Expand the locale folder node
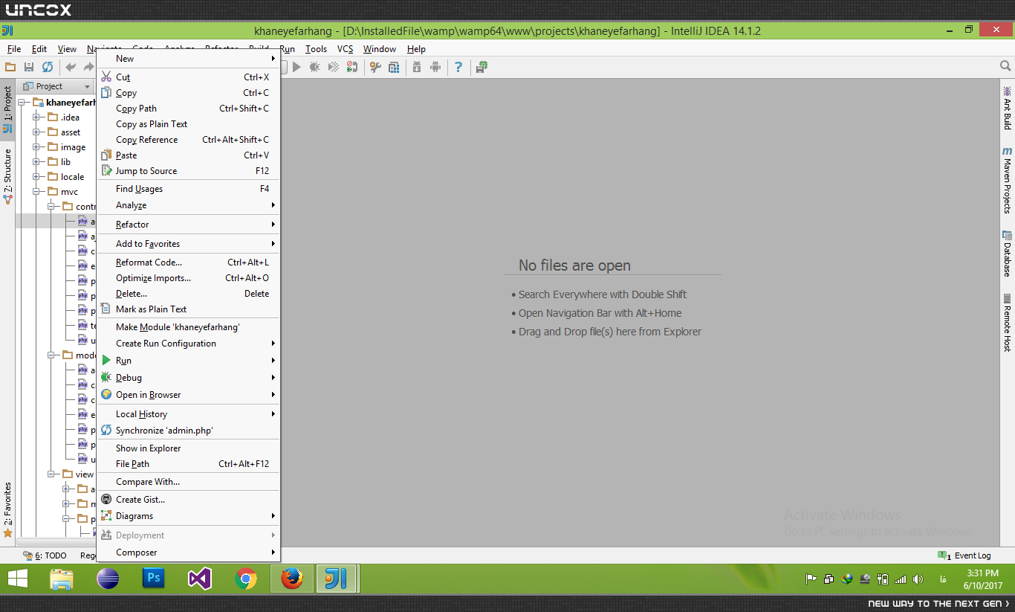Screen dimensions: 1015x612 (36, 177)
